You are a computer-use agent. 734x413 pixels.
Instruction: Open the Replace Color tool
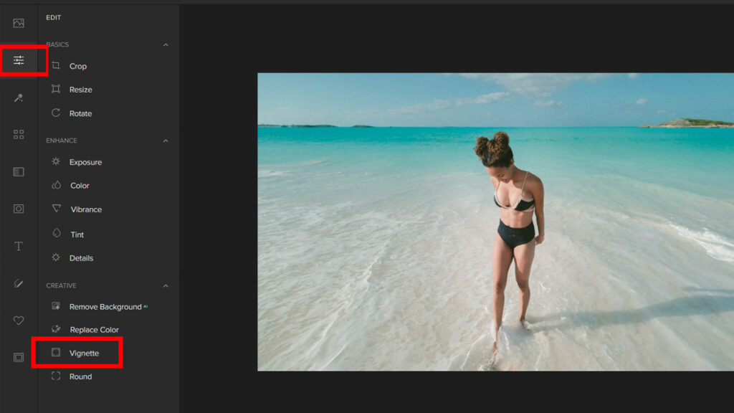point(94,330)
